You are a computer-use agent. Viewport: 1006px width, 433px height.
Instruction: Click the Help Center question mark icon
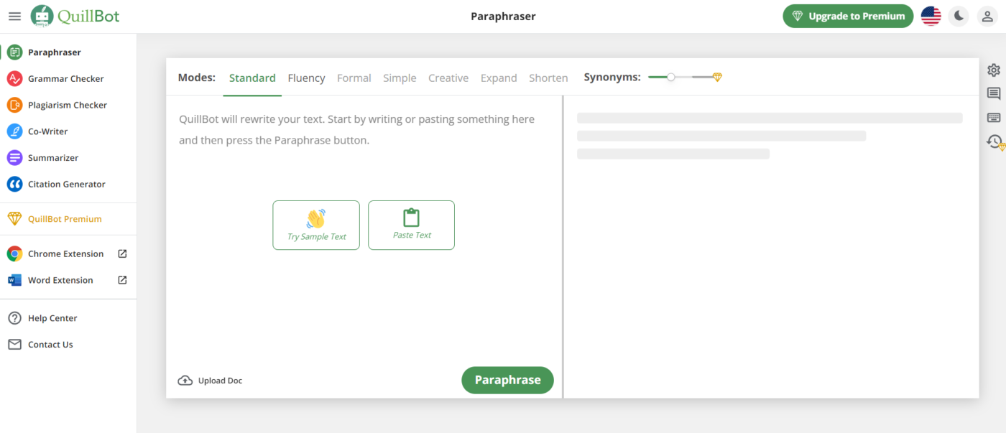(14, 318)
